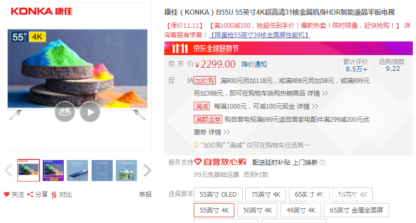
Task: Select the 75英寸 4K version
Action: (x=265, y=195)
